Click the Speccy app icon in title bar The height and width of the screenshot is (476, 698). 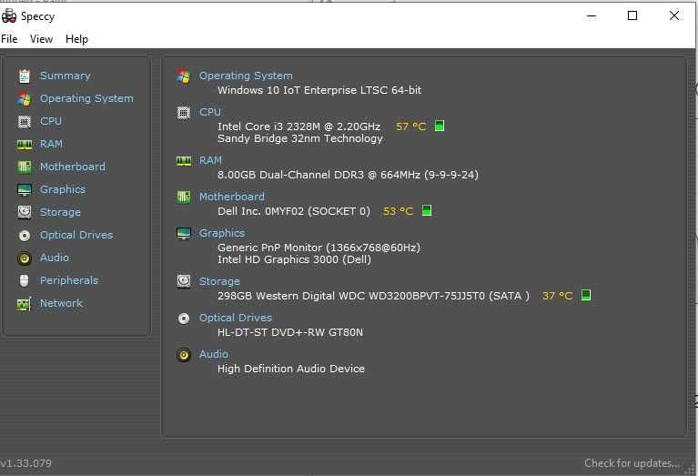[9, 16]
